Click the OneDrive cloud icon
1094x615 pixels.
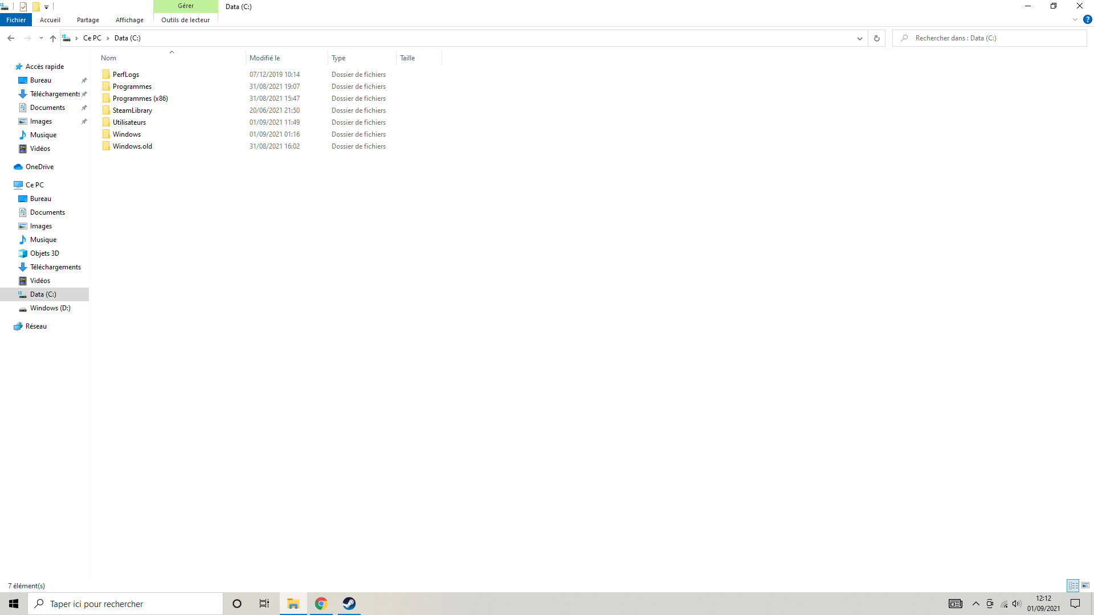coord(18,167)
